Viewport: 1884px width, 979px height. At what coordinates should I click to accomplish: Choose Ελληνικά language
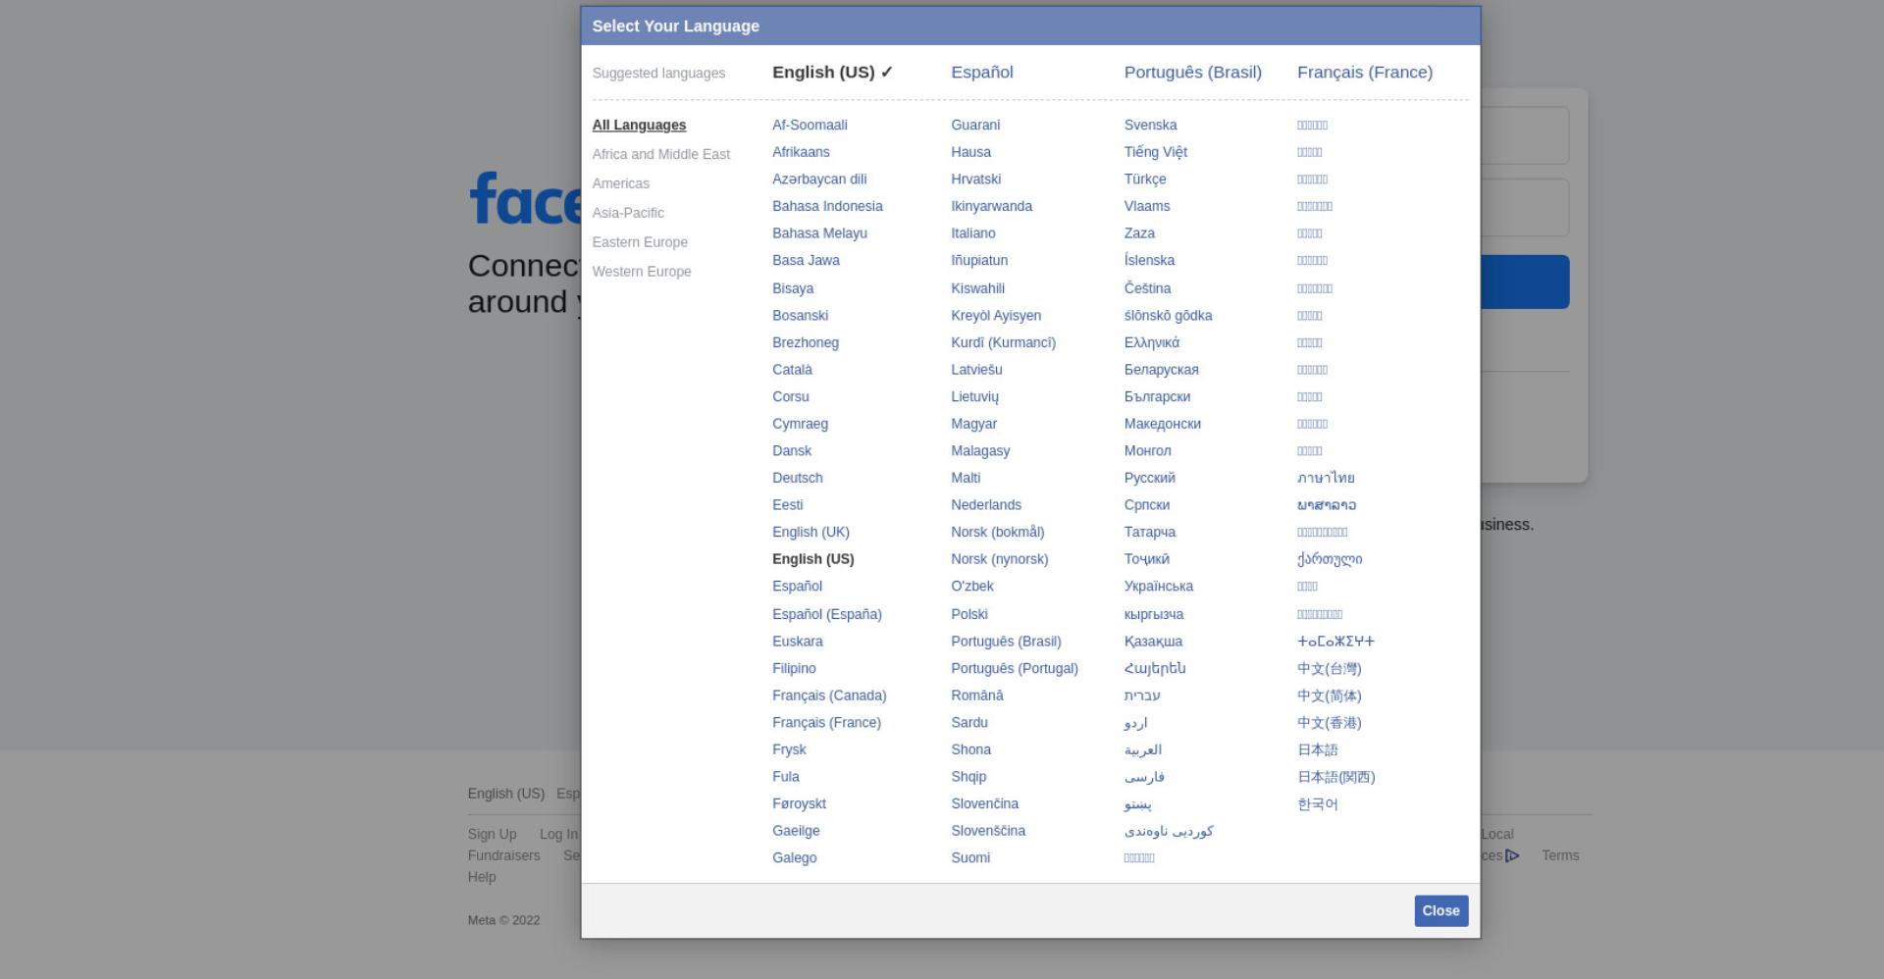point(1152,342)
